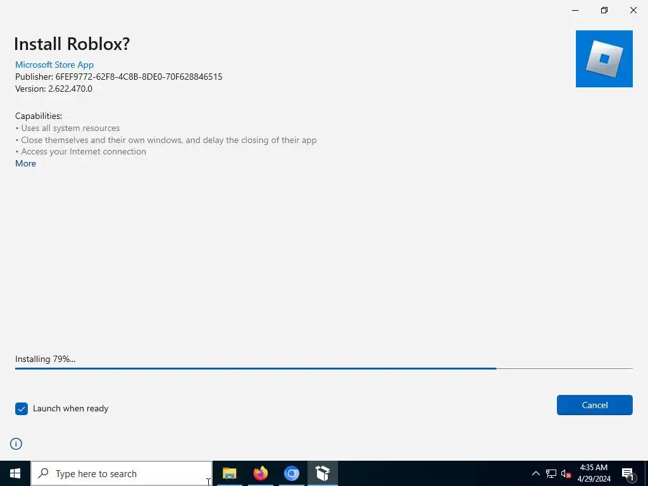Open the info circle icon at bottom left
The width and height of the screenshot is (648, 486).
(x=16, y=444)
